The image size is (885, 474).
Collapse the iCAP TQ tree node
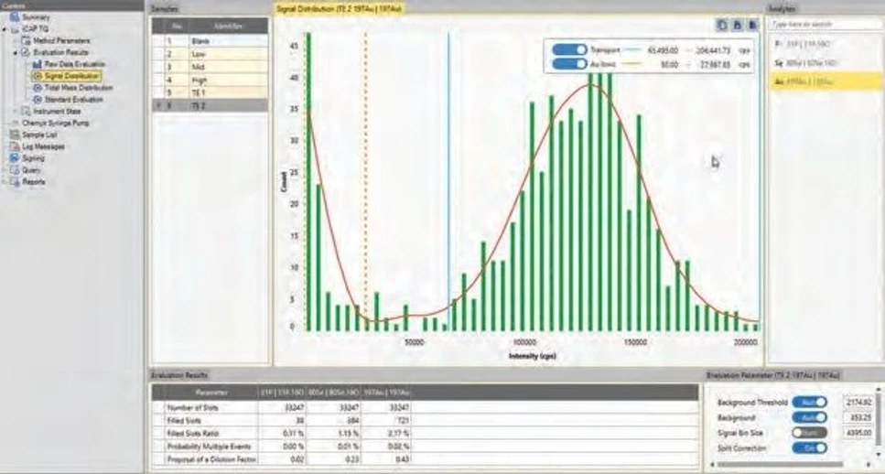pos(5,29)
